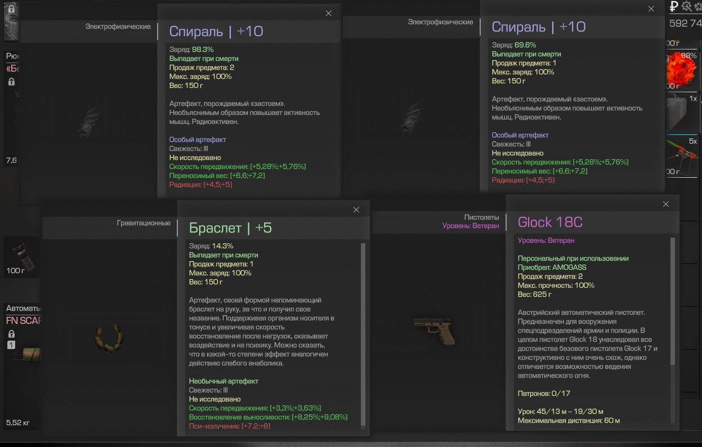Click the padlock icon under FN SCAR
Screen dimensions: 702x447
point(11,334)
